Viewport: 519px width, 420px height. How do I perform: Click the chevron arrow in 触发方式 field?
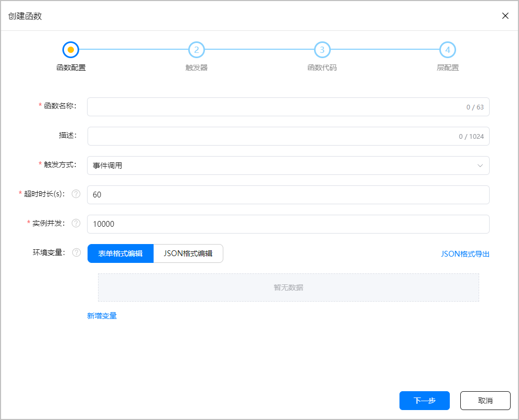480,165
